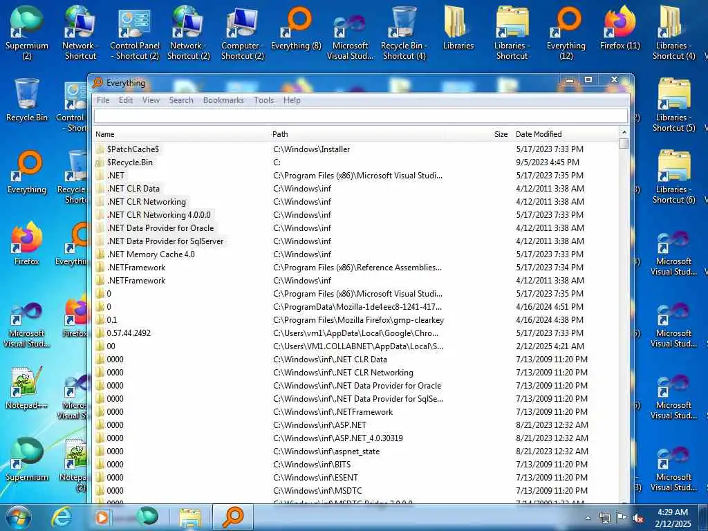This screenshot has height=531, width=708.
Task: Click the path C:\Windows\inf\BITS
Action: tap(312, 464)
